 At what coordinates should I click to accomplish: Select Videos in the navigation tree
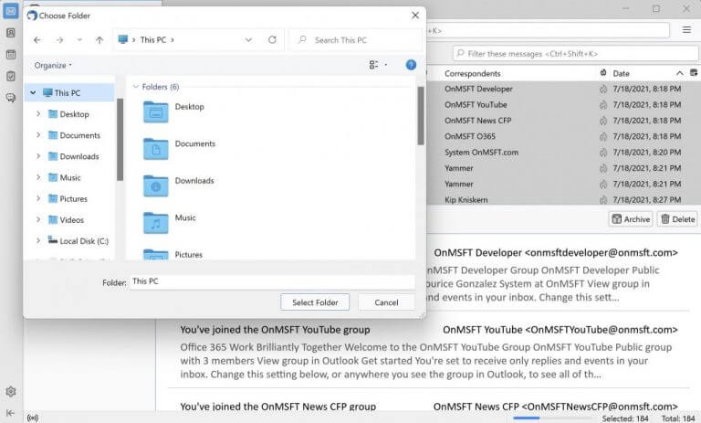pos(71,220)
